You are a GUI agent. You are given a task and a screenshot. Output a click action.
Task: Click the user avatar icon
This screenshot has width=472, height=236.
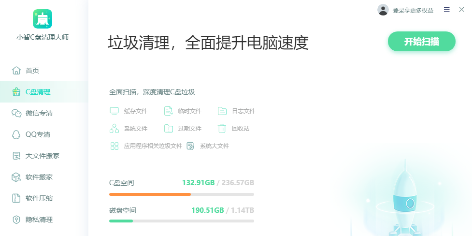(x=383, y=10)
